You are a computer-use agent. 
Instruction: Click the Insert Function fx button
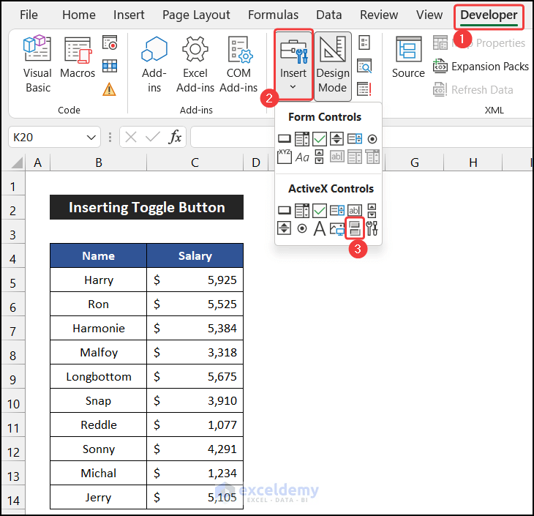click(x=175, y=137)
